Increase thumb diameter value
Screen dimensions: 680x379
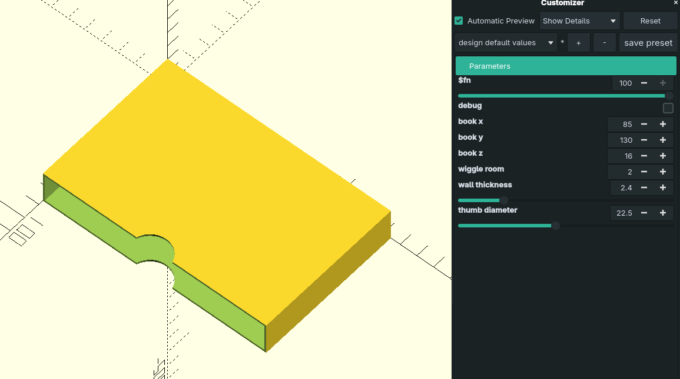pyautogui.click(x=663, y=213)
